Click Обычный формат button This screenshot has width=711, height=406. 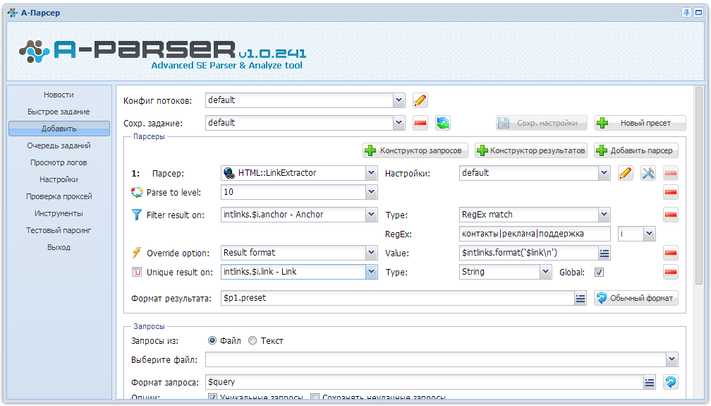click(x=636, y=299)
